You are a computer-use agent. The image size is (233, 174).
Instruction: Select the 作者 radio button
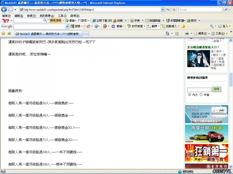pyautogui.click(x=201, y=95)
